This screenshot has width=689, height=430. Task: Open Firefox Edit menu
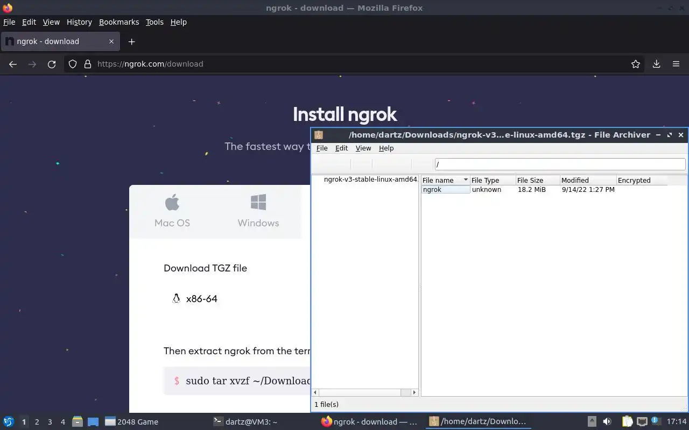29,22
